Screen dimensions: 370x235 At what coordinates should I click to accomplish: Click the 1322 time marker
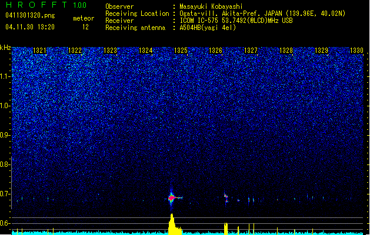[75, 51]
